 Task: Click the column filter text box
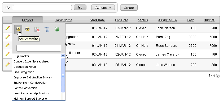coord(39,48)
